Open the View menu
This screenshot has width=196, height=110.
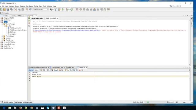[7, 6]
